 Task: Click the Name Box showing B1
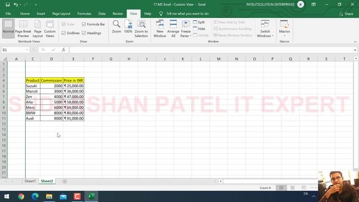pyautogui.click(x=13, y=50)
